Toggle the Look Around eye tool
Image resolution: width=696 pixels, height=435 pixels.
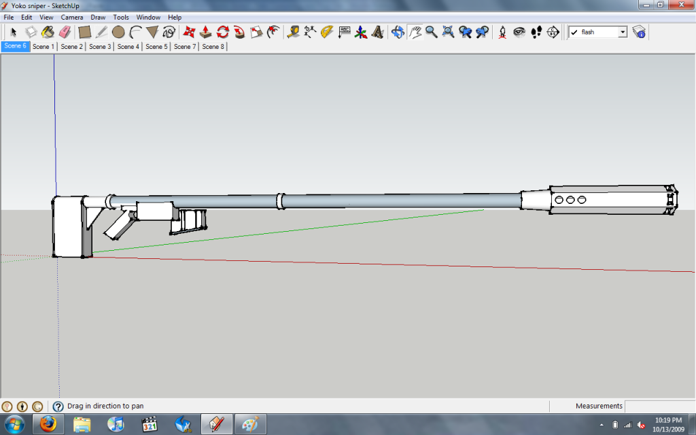coord(519,32)
